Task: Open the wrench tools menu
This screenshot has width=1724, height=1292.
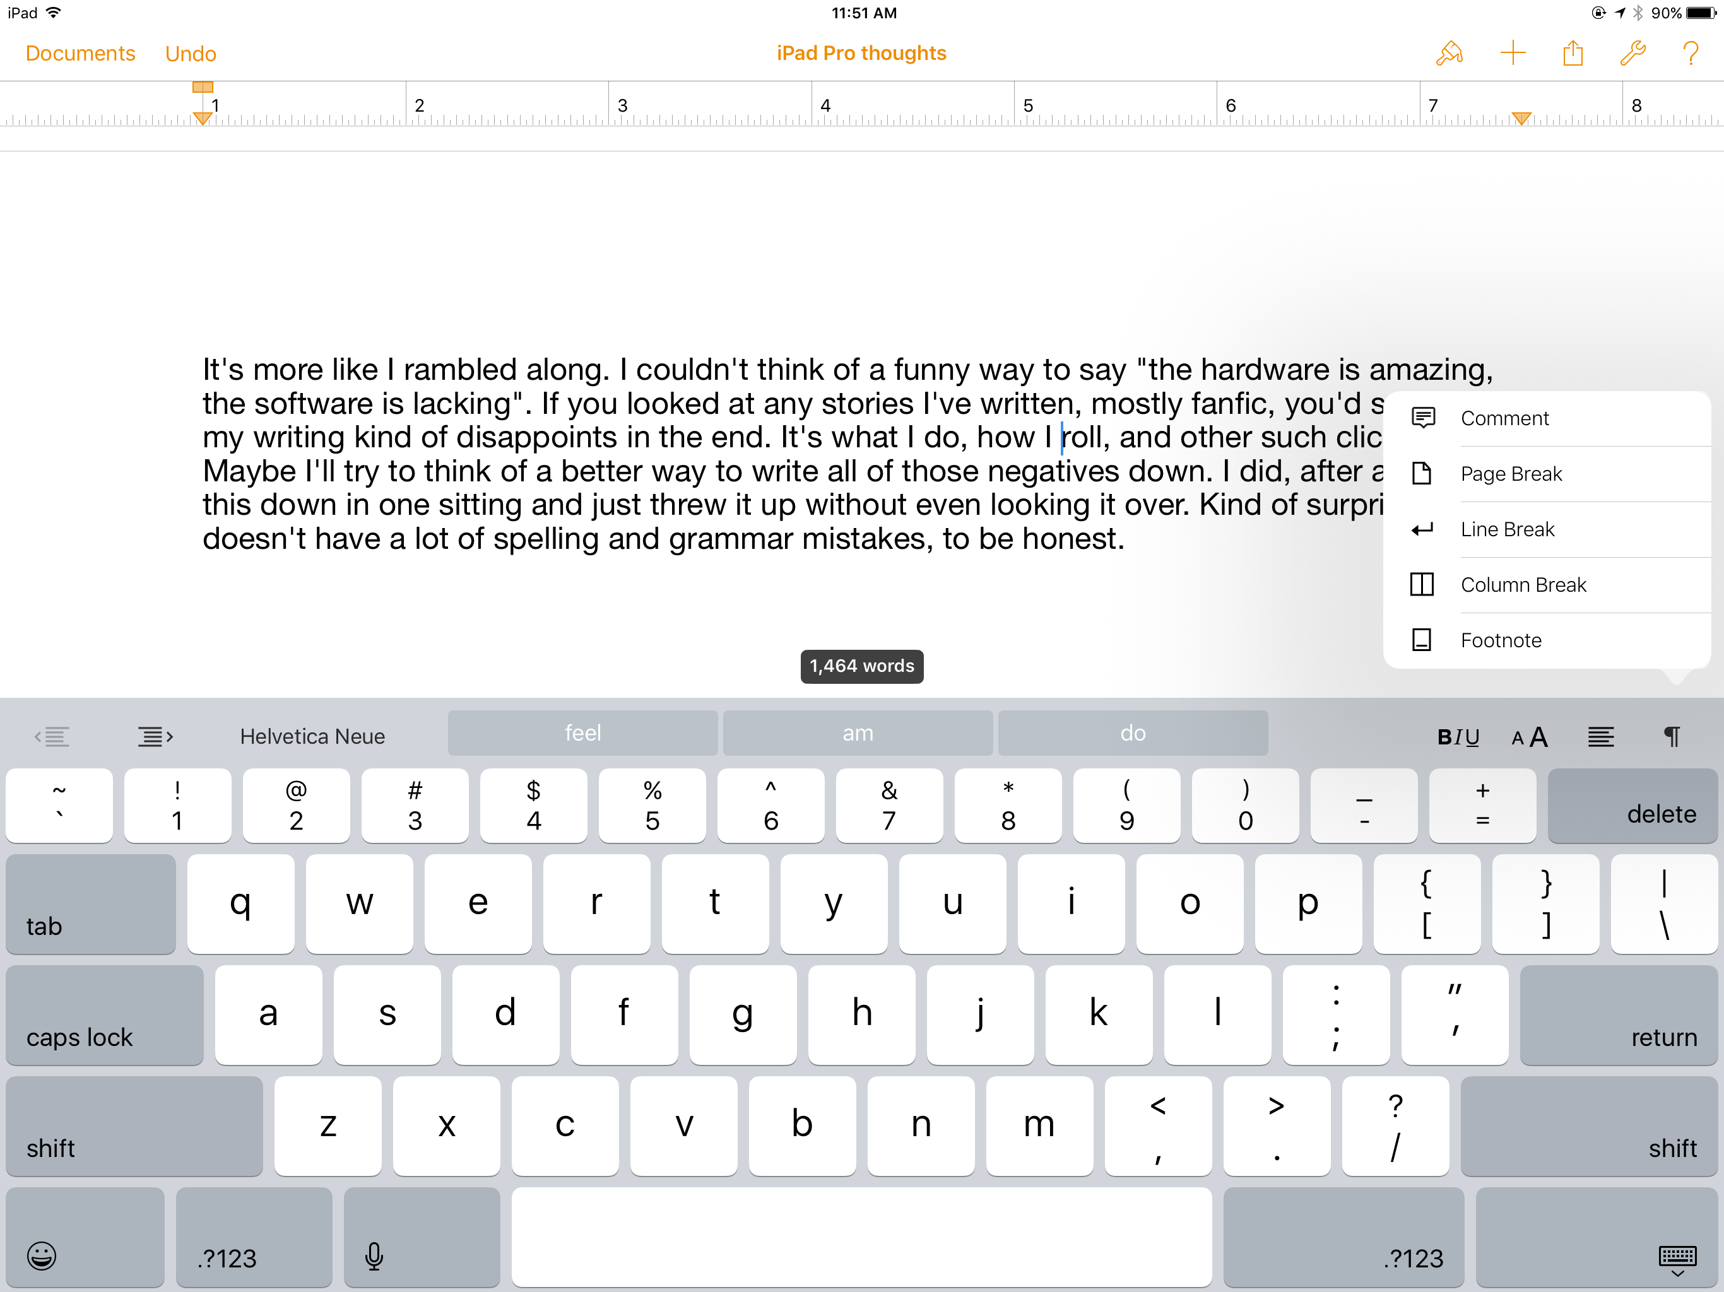Action: click(1632, 53)
